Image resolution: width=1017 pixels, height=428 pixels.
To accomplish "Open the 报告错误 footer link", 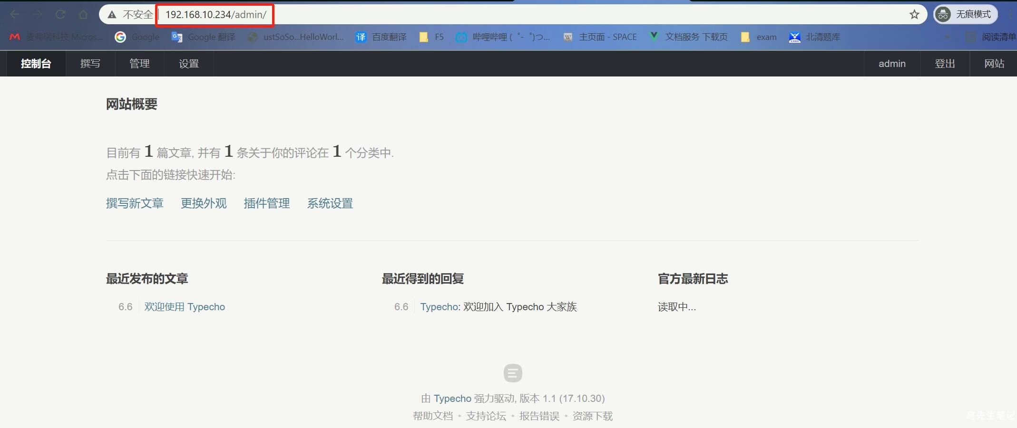I will (x=539, y=416).
